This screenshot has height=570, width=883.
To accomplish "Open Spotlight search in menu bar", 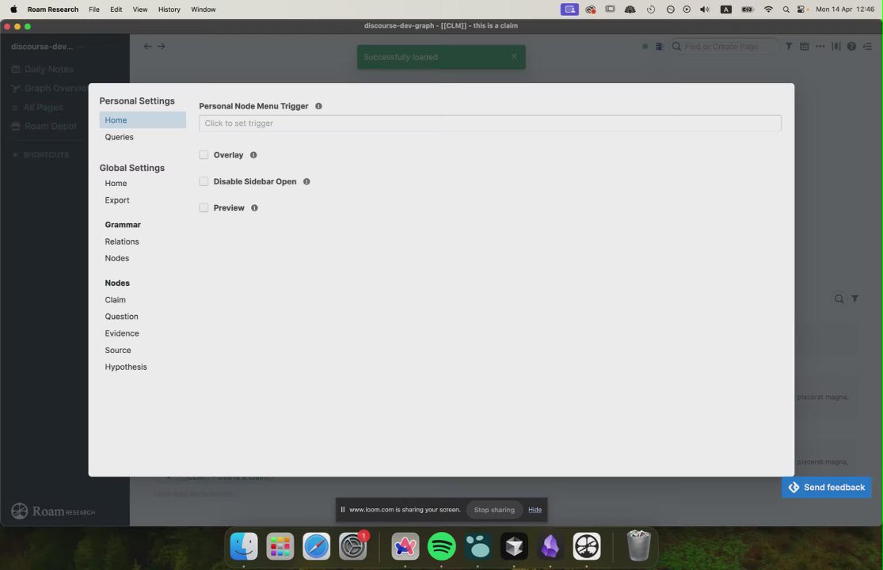I will pyautogui.click(x=786, y=9).
